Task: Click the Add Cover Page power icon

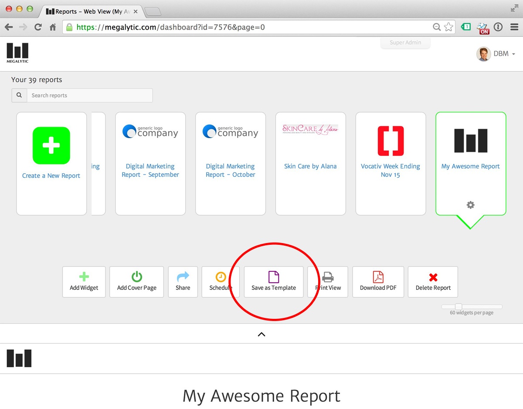Action: 136,277
